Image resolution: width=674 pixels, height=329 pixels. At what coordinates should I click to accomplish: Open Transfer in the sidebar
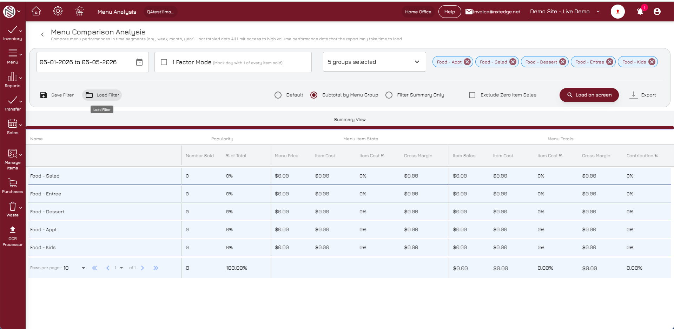[13, 103]
